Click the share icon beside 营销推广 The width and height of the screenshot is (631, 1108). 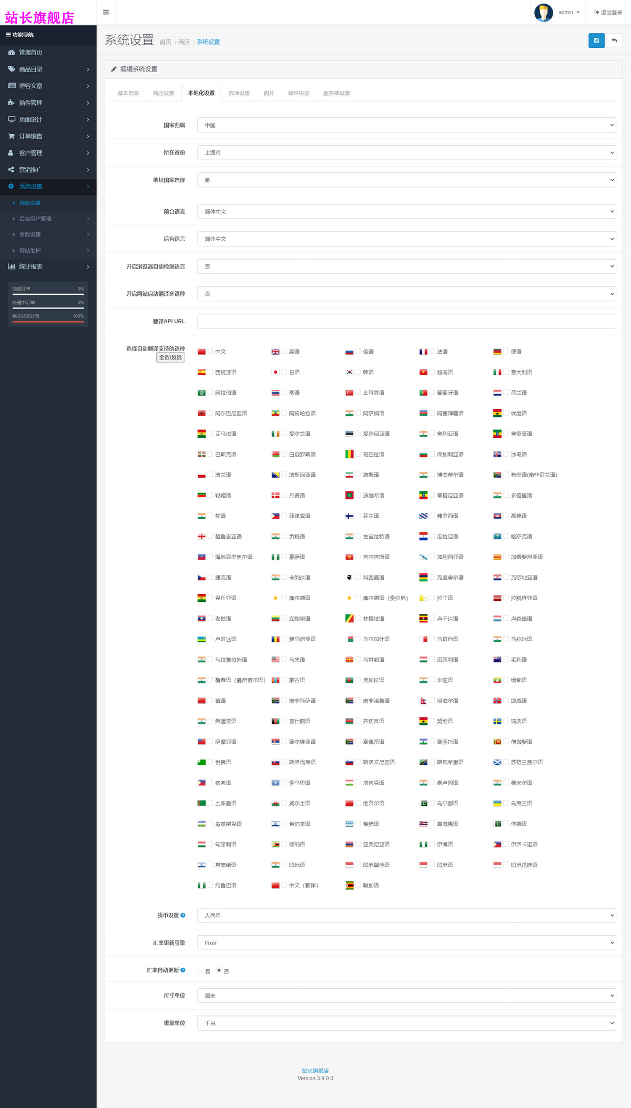click(x=11, y=170)
